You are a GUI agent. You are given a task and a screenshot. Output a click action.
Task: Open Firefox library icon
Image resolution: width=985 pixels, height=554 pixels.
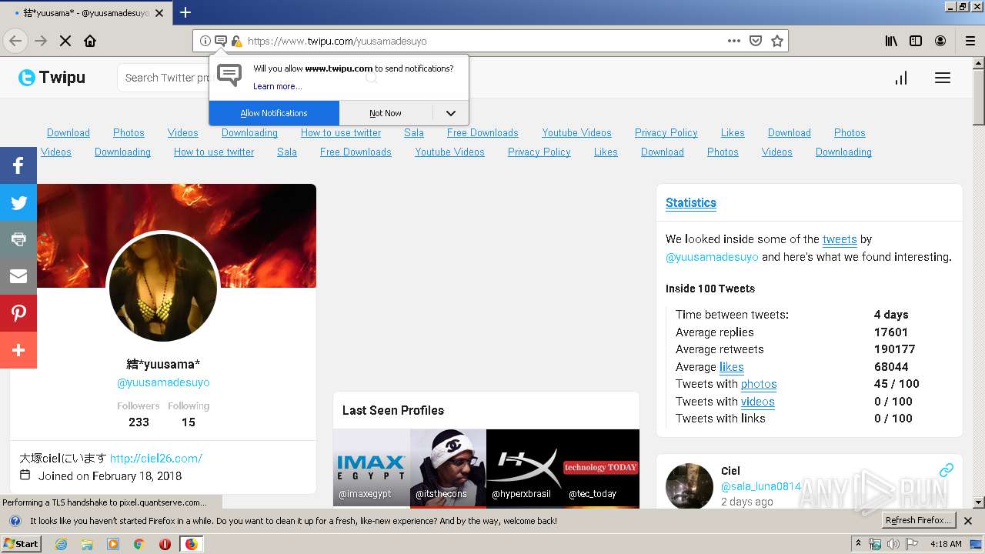[891, 41]
